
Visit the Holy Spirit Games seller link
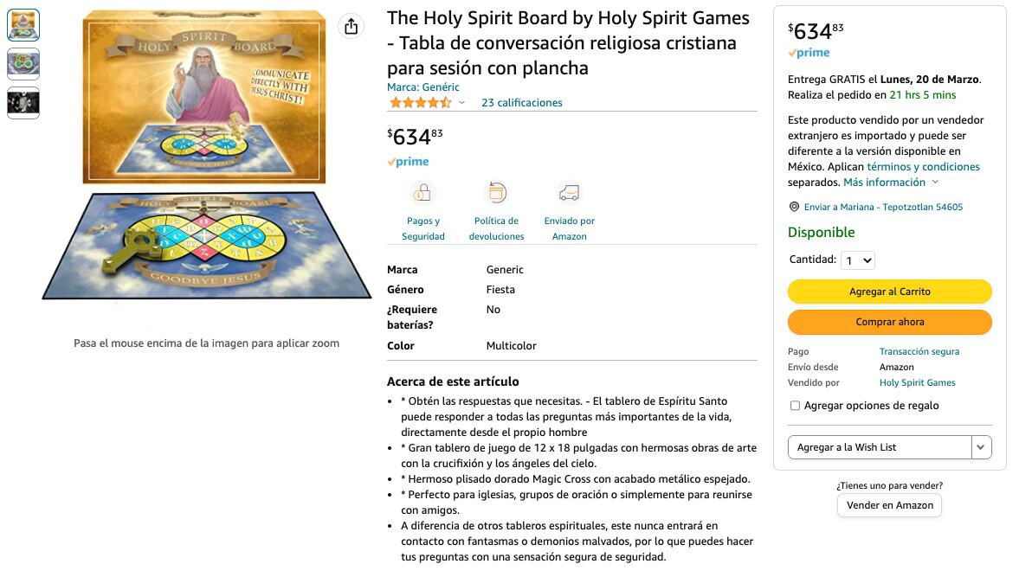click(917, 382)
